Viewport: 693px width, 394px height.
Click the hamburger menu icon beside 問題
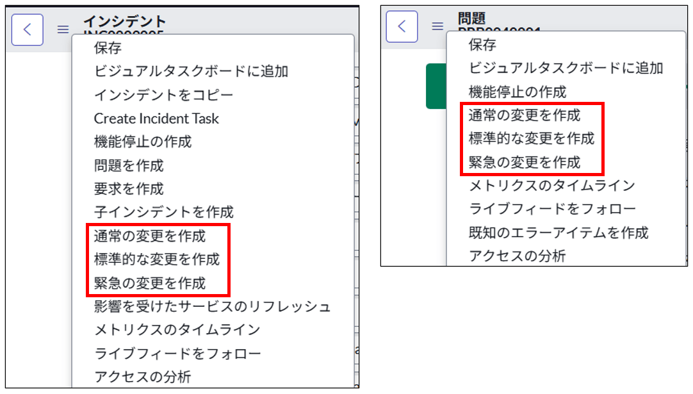pyautogui.click(x=437, y=26)
